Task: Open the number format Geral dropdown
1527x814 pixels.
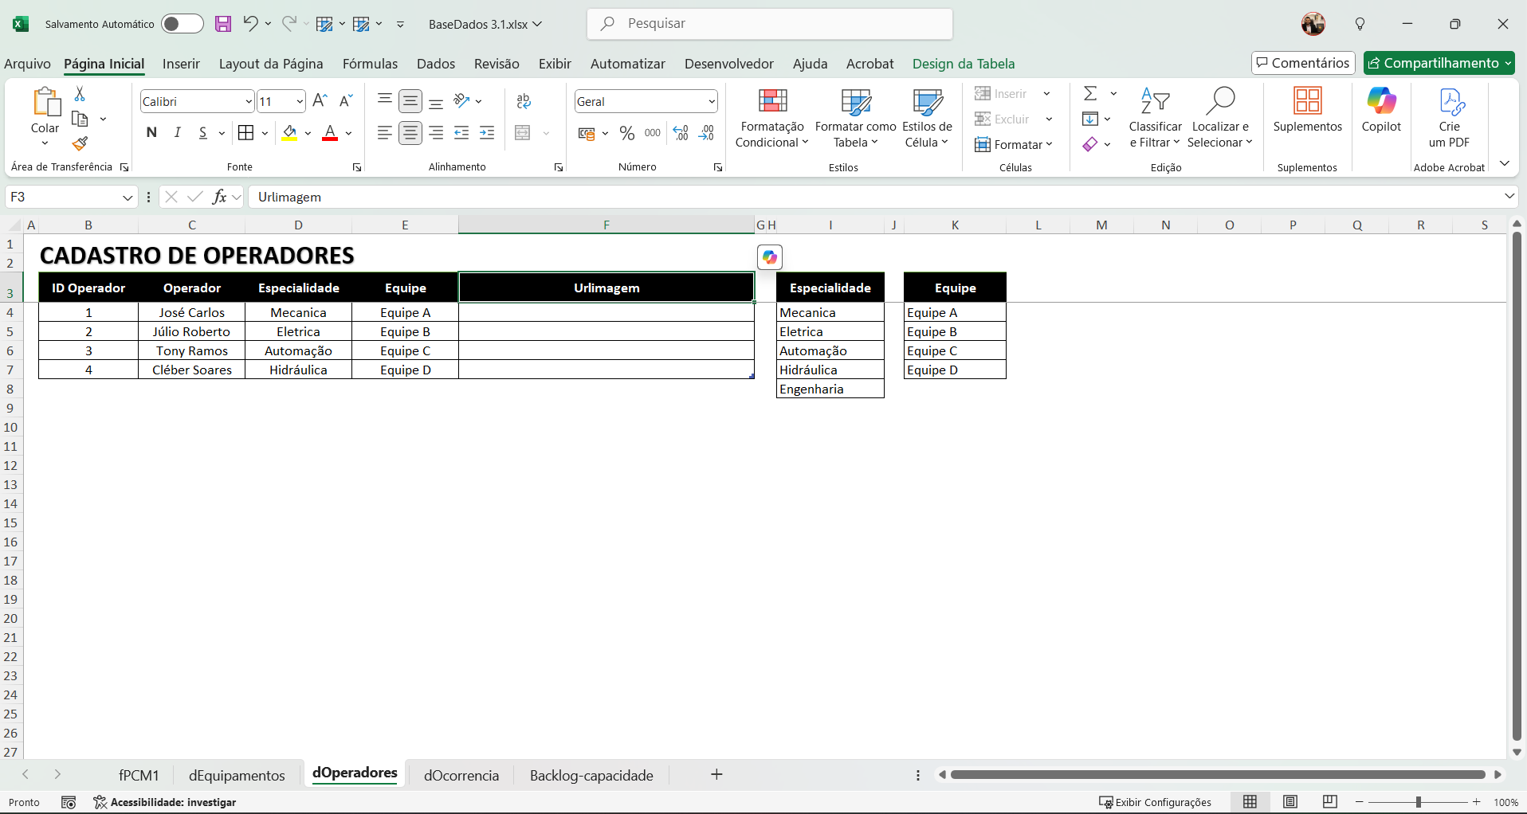Action: pos(711,101)
